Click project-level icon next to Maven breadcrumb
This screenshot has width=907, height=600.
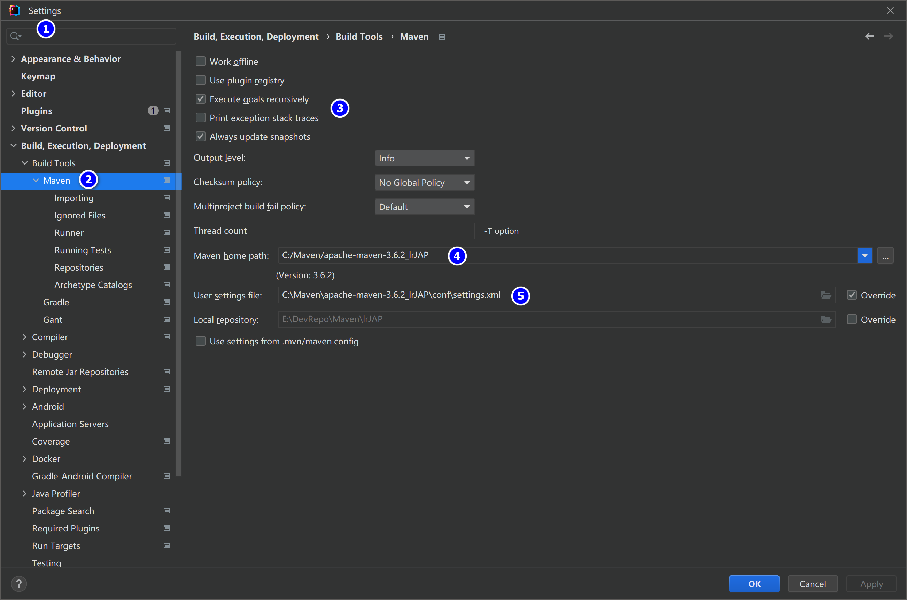point(442,37)
